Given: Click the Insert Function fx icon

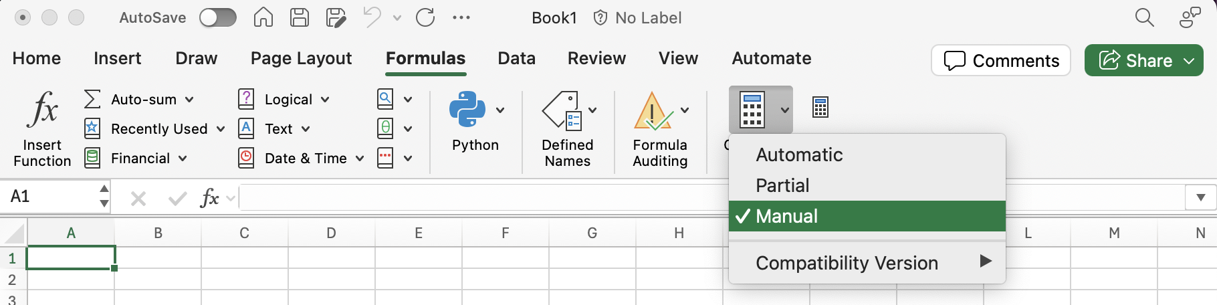Looking at the screenshot, I should 43,110.
